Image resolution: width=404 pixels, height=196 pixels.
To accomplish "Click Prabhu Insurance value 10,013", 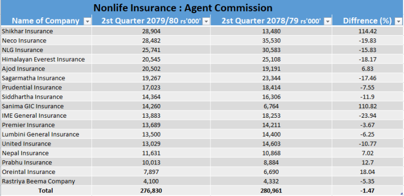I will (151, 162).
